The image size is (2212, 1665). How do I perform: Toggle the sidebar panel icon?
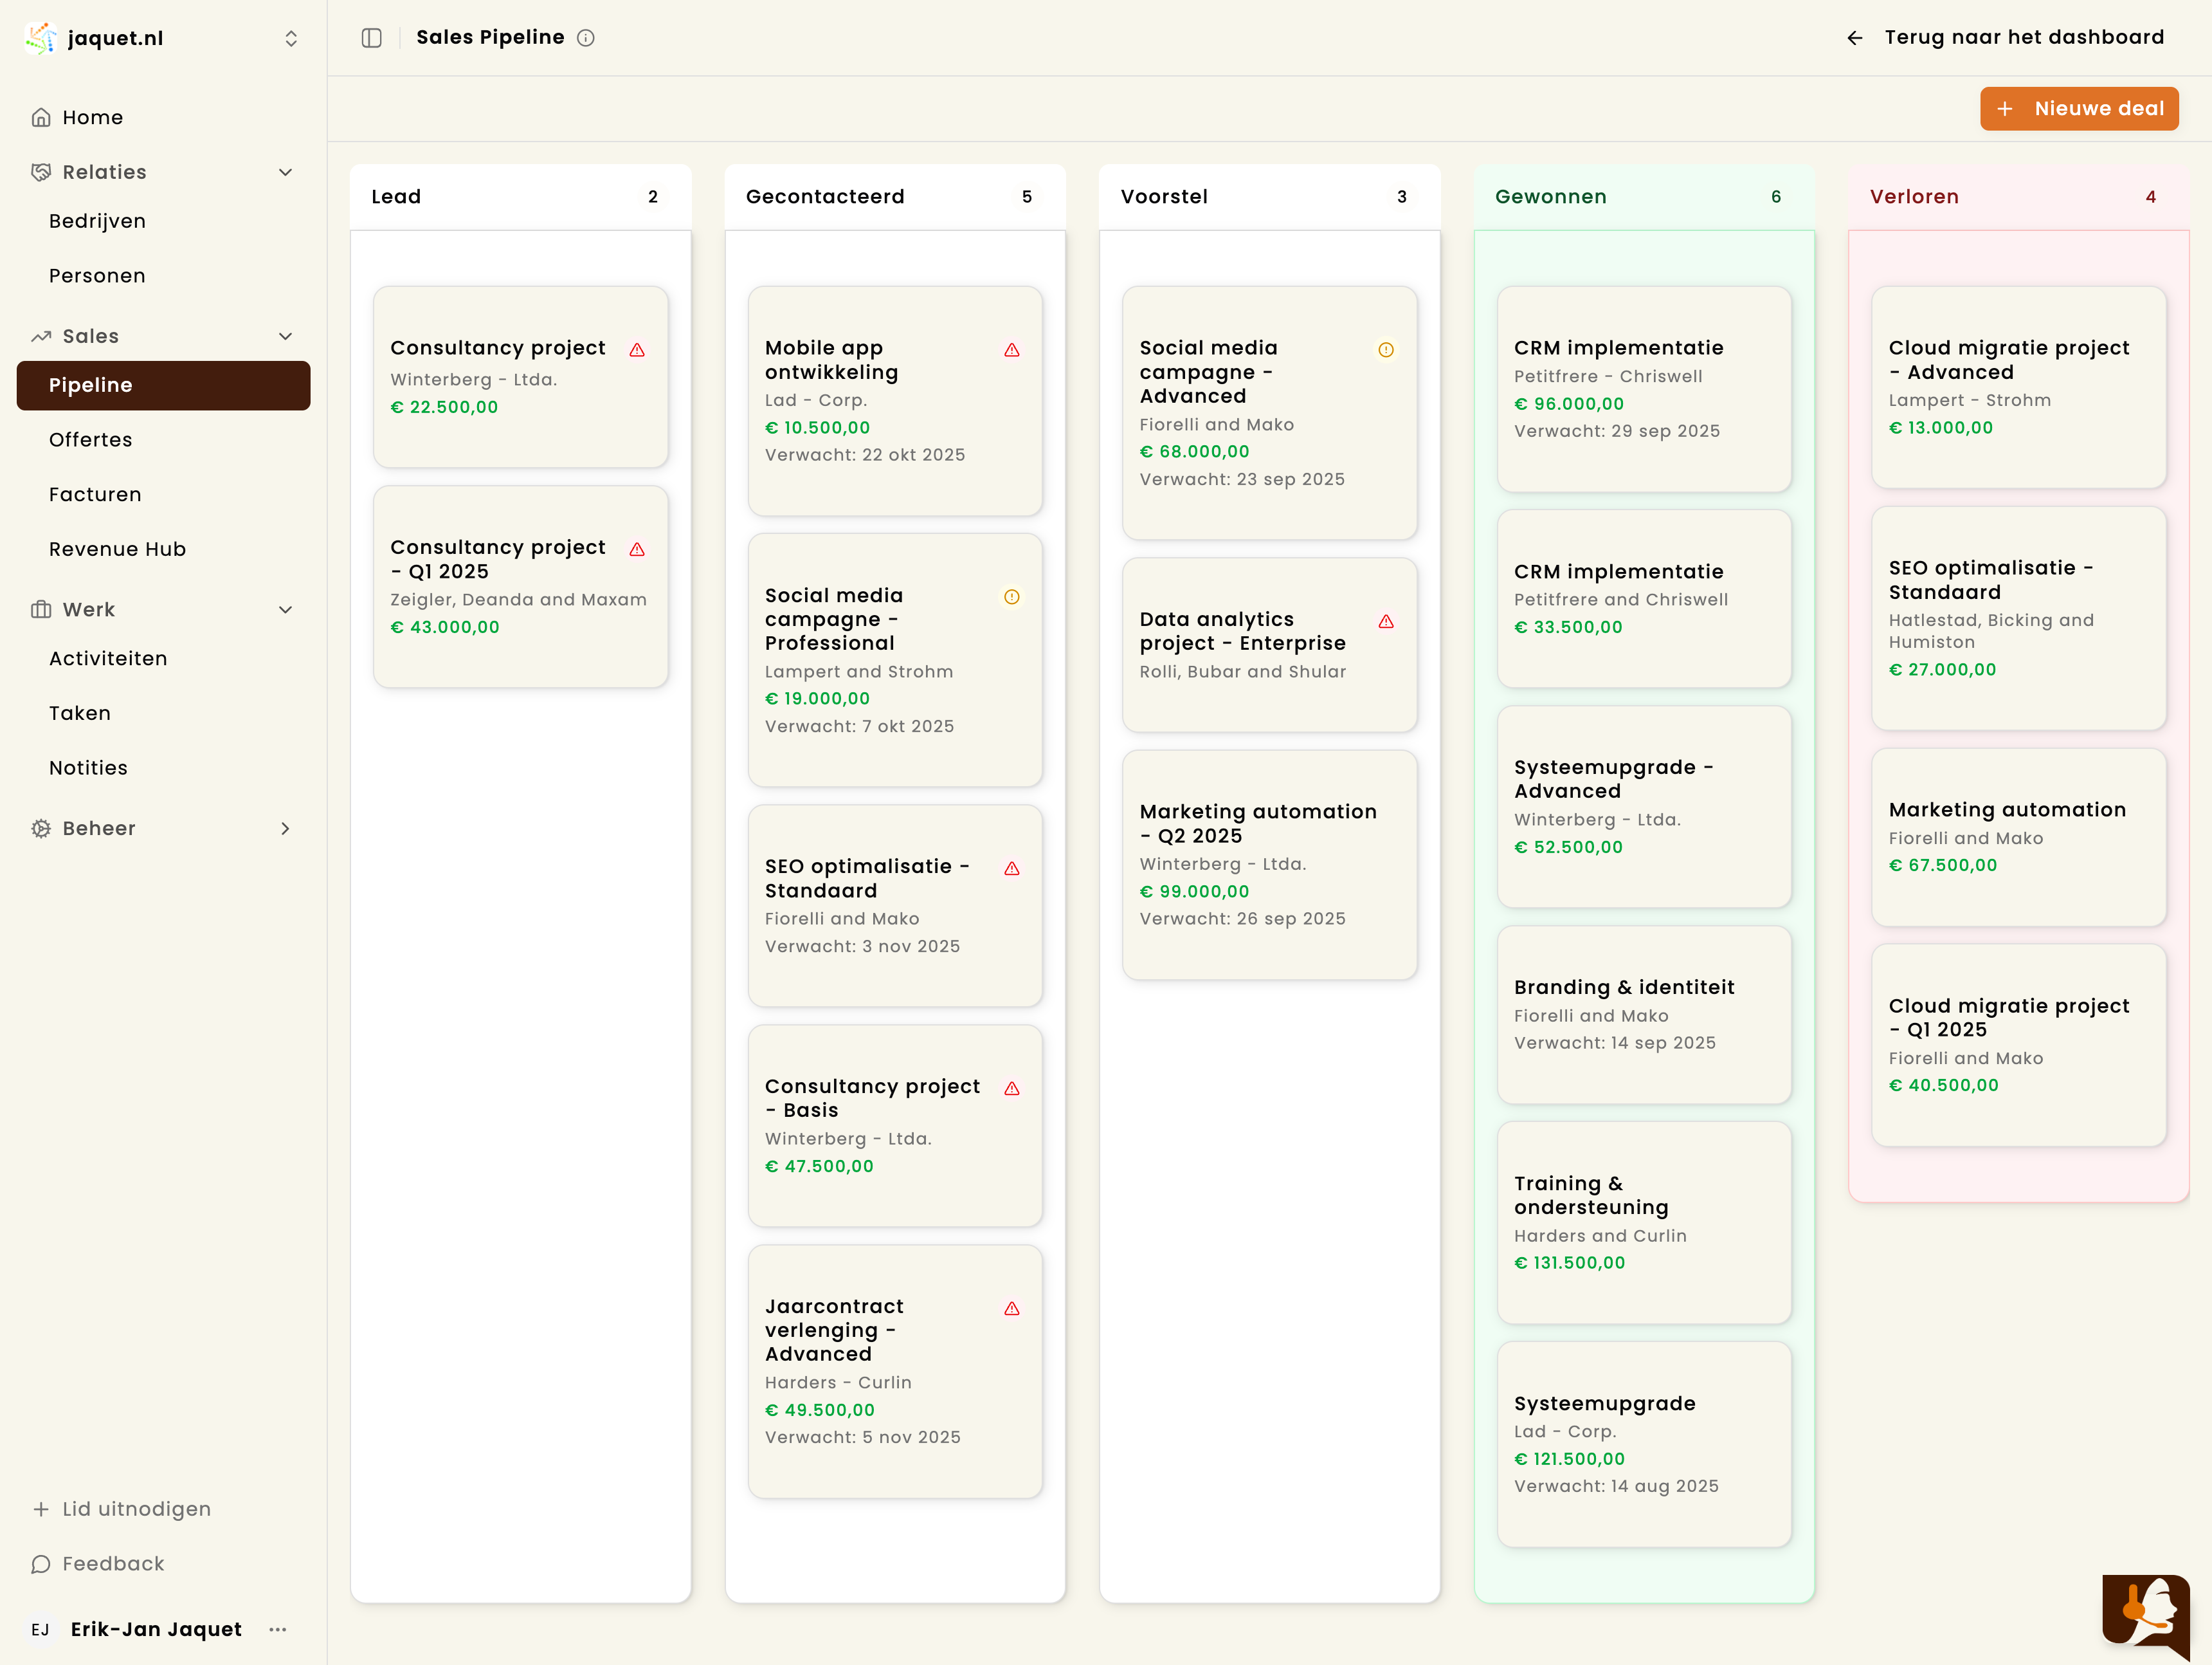pyautogui.click(x=371, y=38)
